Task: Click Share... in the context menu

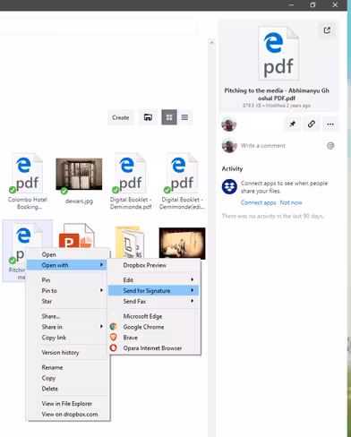Action: click(x=67, y=316)
